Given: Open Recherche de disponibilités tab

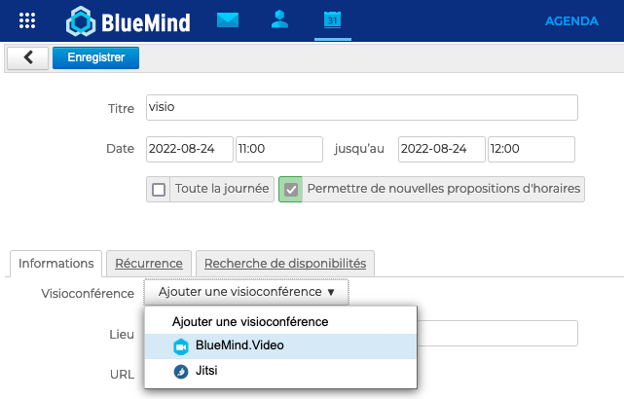Looking at the screenshot, I should click(x=285, y=263).
